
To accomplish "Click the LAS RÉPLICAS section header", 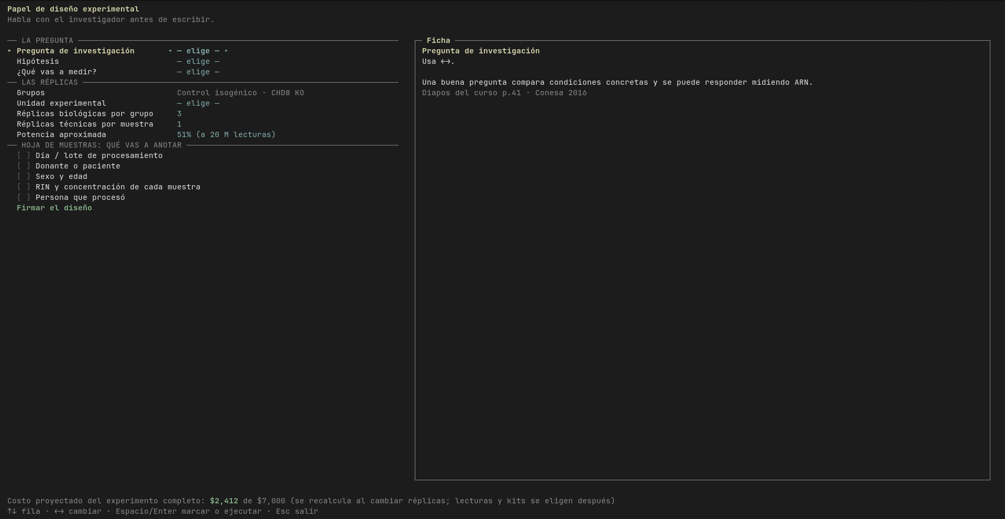I will [x=50, y=82].
